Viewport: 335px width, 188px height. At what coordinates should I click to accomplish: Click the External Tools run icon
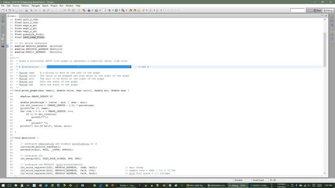(x=123, y=10)
